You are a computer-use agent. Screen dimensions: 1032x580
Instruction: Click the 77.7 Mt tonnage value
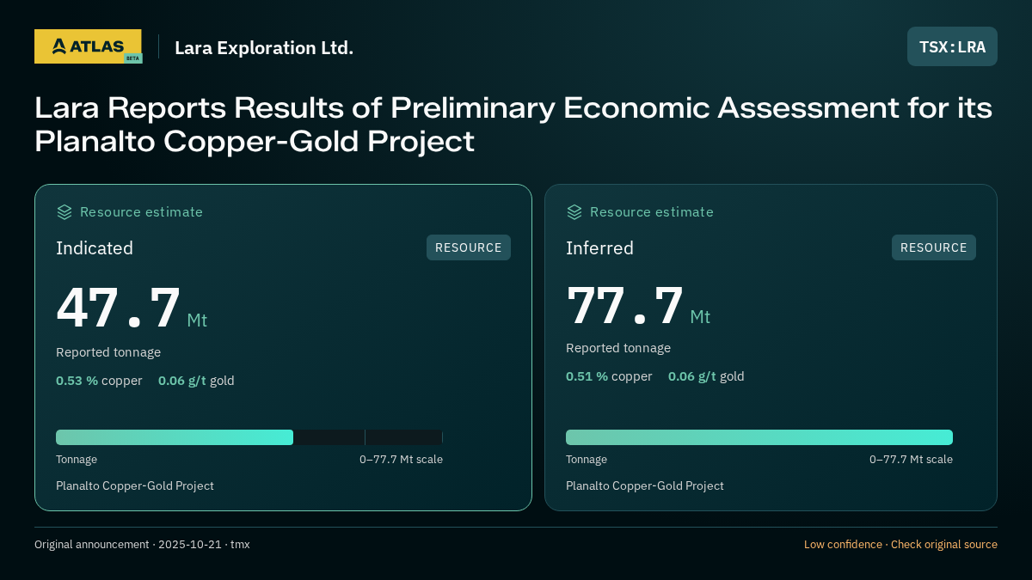coord(638,306)
